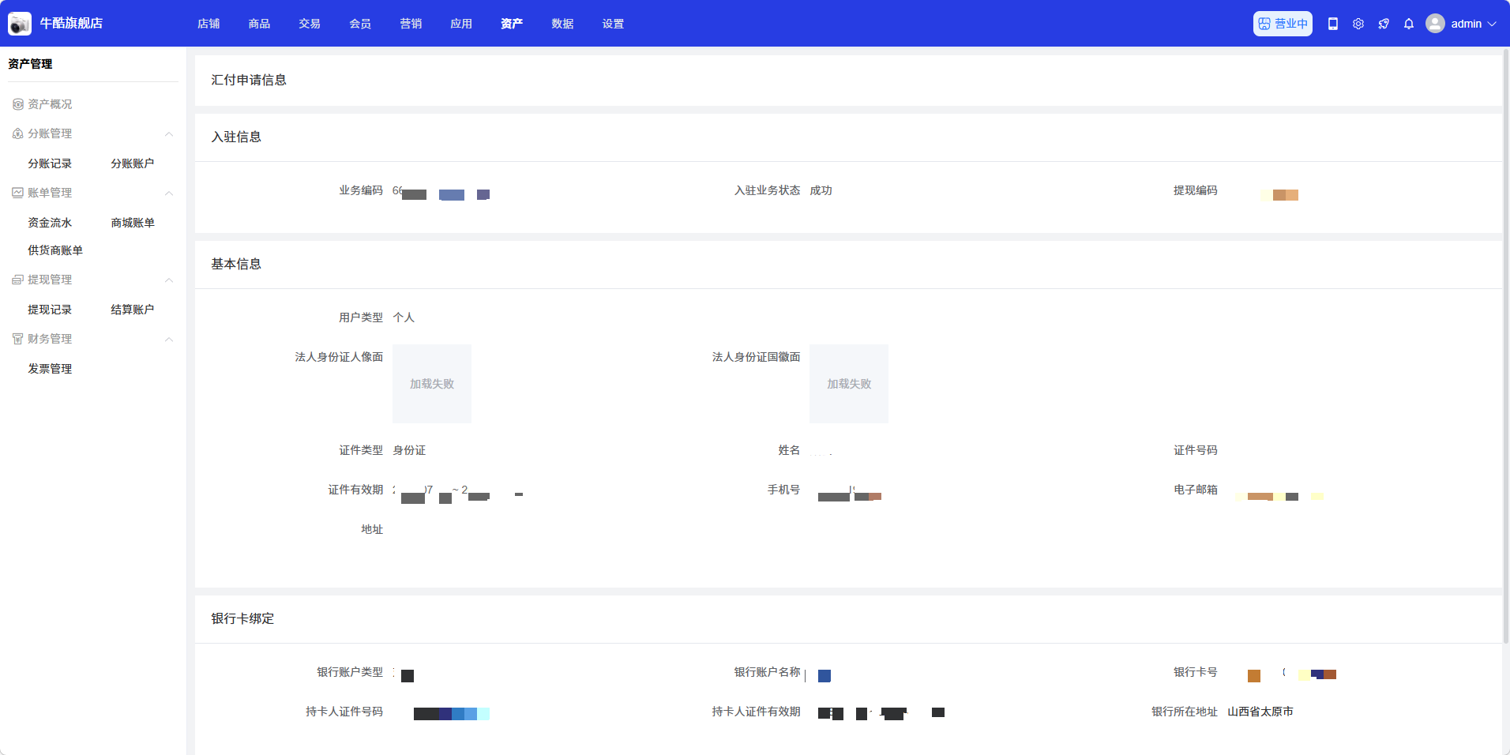Click the 个人 user type value

pyautogui.click(x=404, y=317)
